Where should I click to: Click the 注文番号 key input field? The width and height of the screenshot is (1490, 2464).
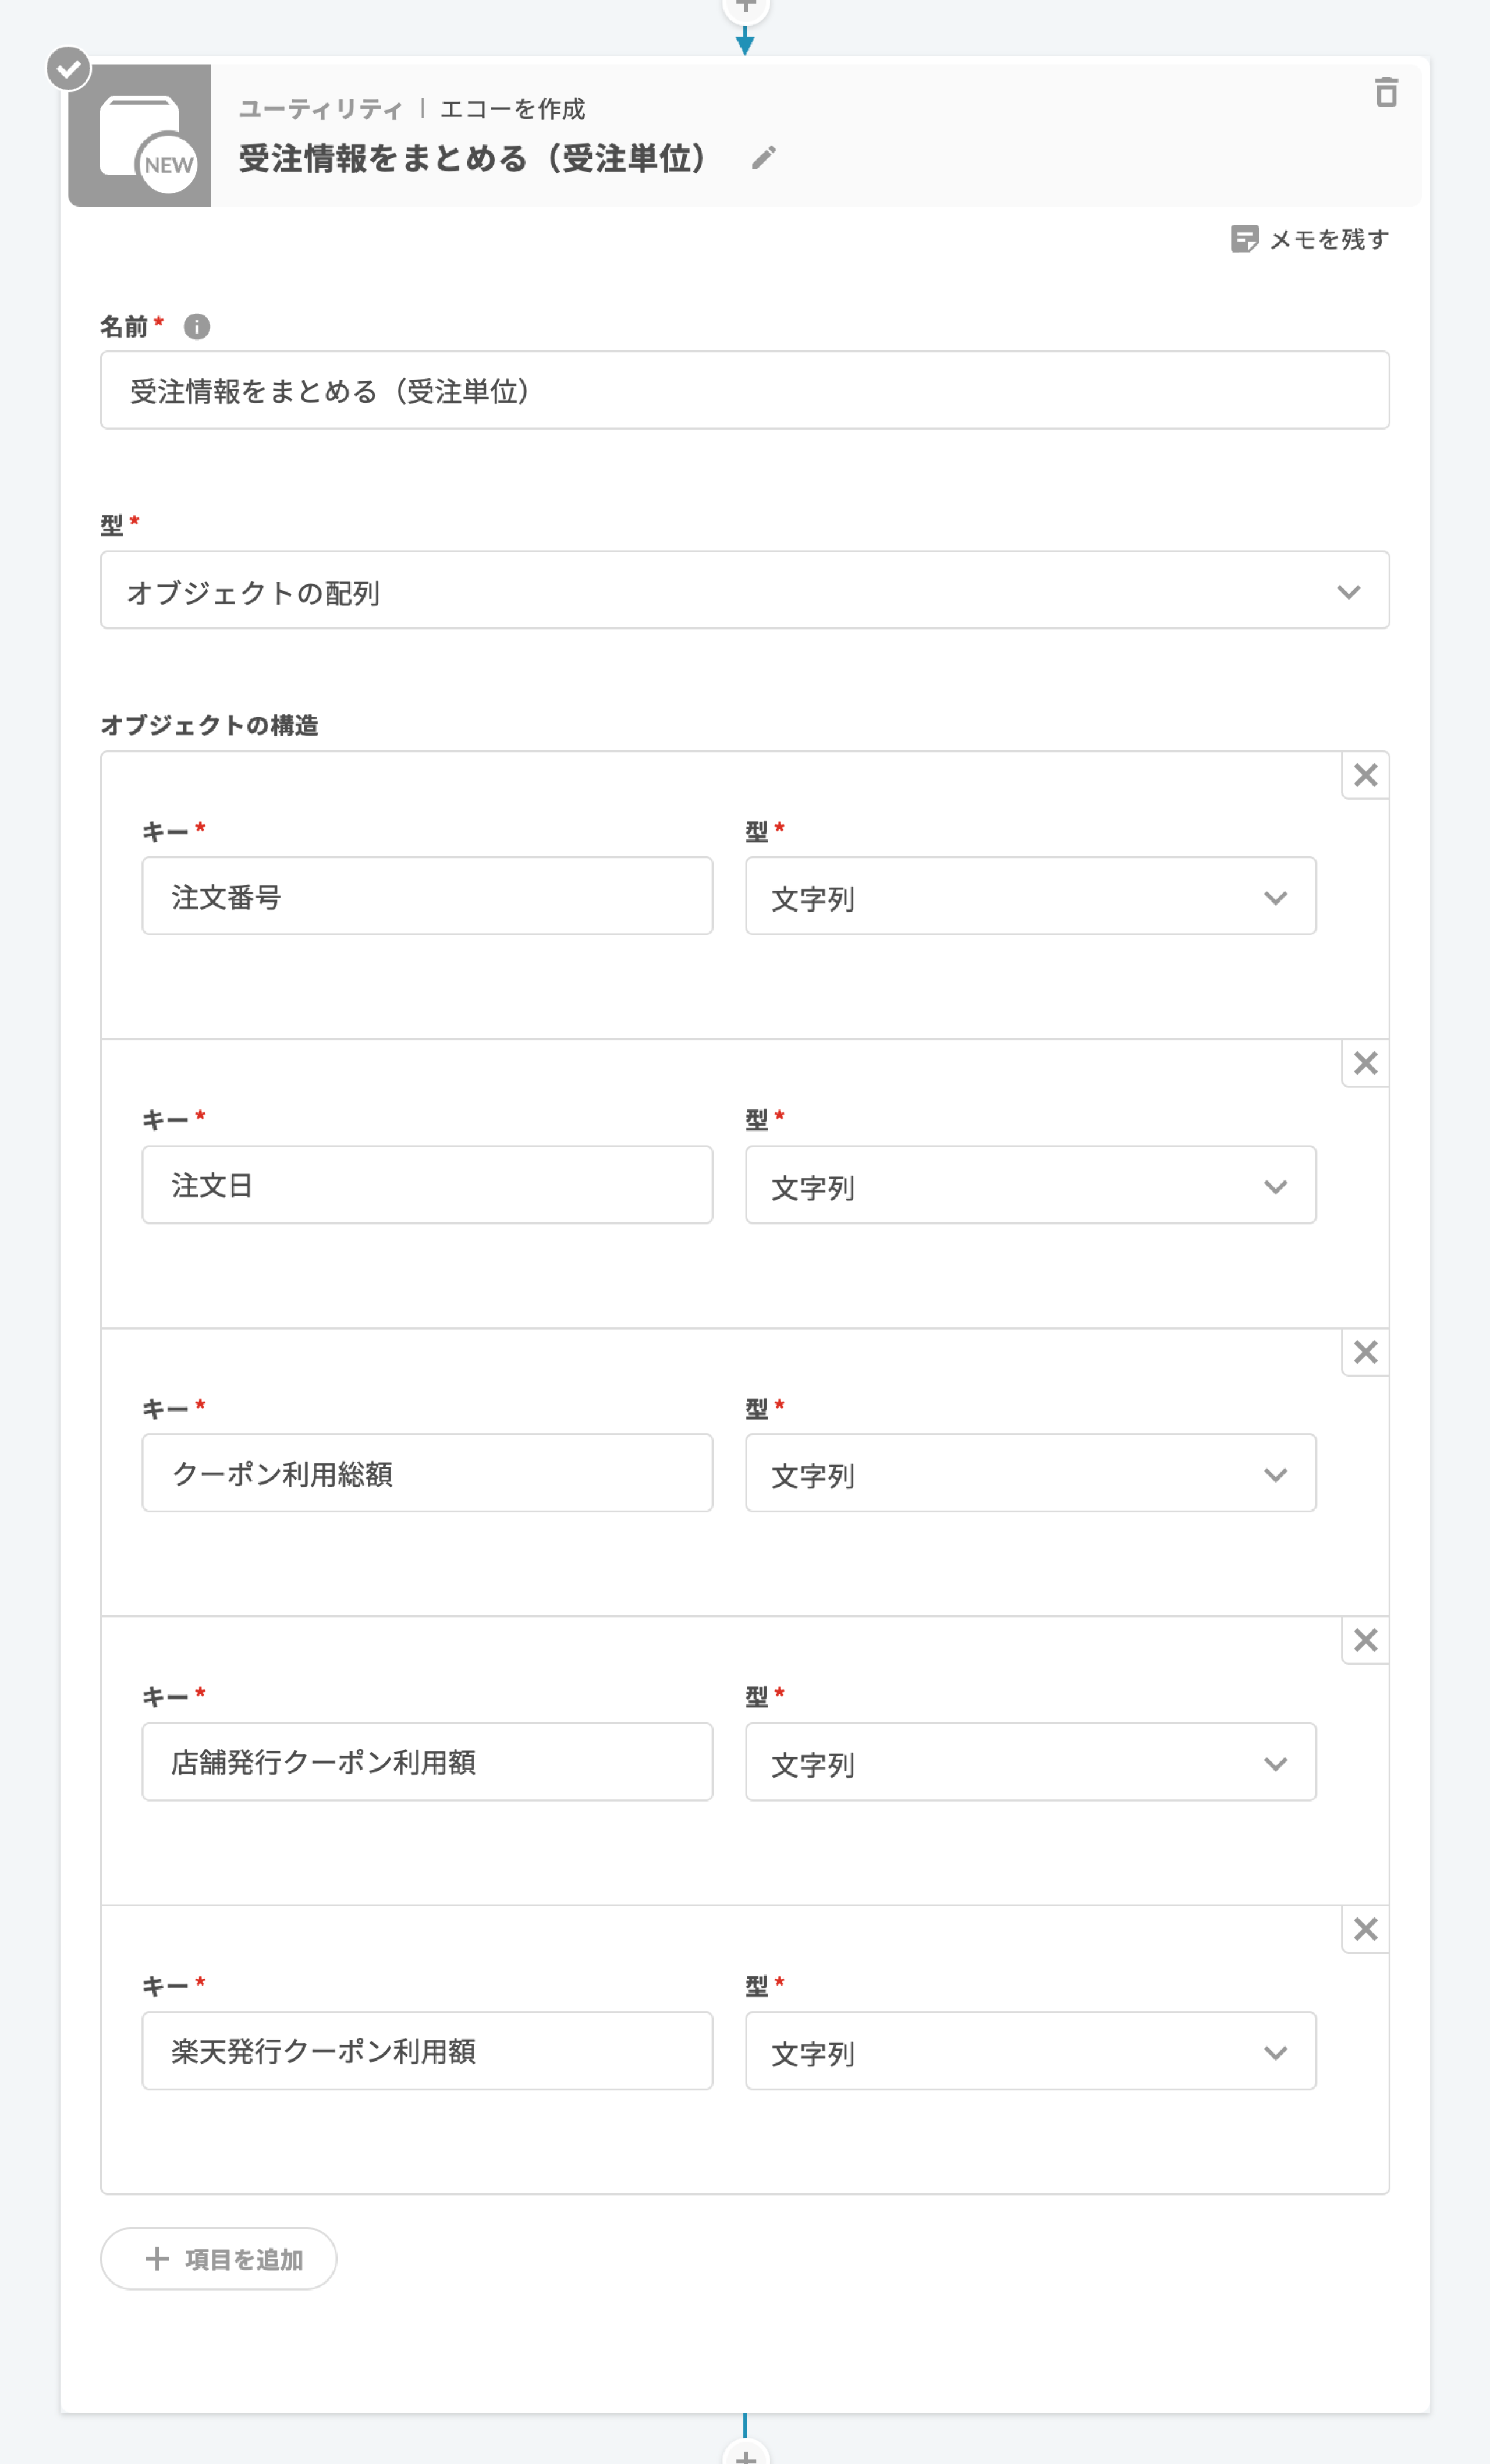(427, 897)
